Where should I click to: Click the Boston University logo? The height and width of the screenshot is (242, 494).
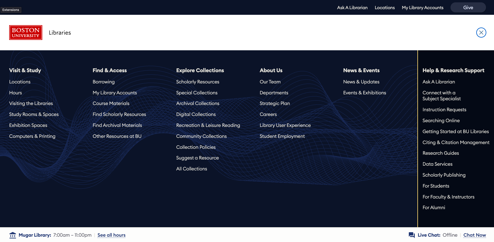[26, 33]
